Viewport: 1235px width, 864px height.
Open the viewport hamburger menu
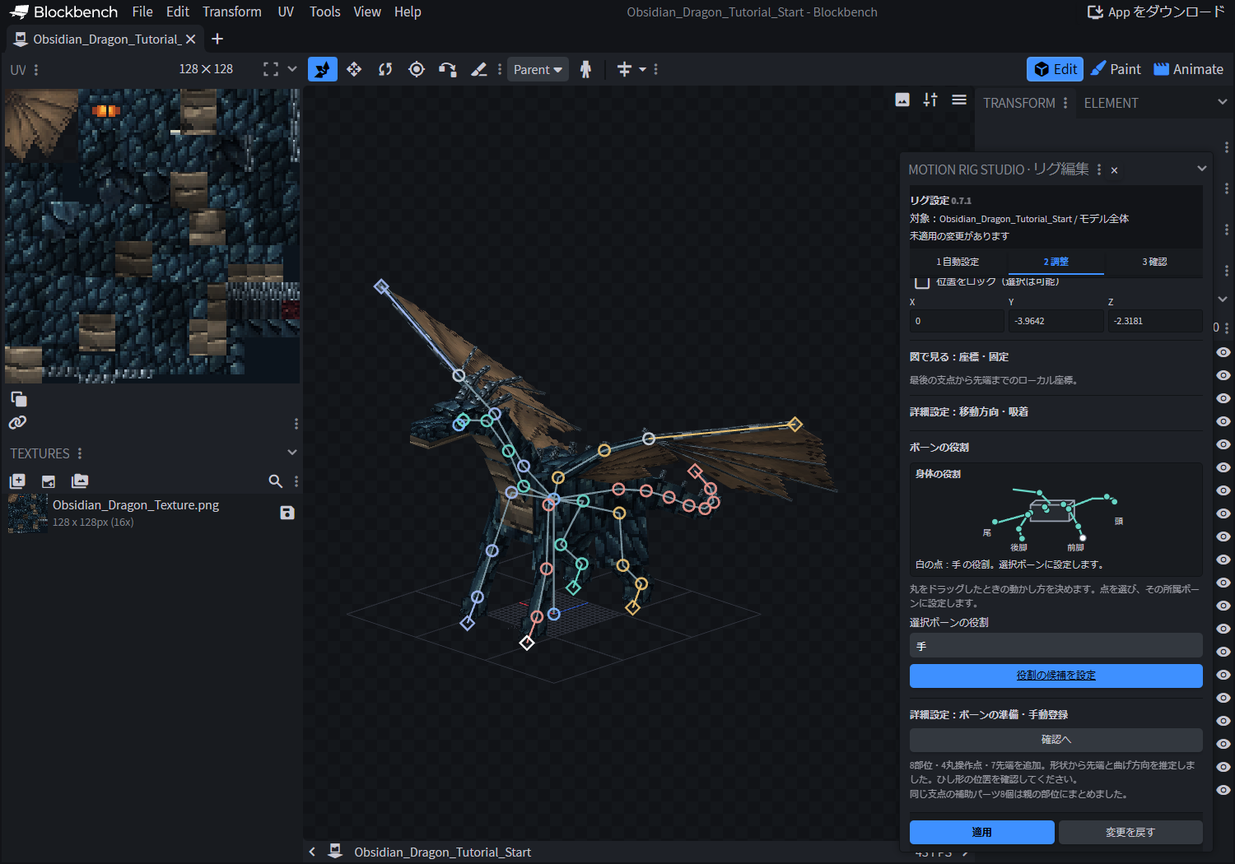[x=959, y=100]
